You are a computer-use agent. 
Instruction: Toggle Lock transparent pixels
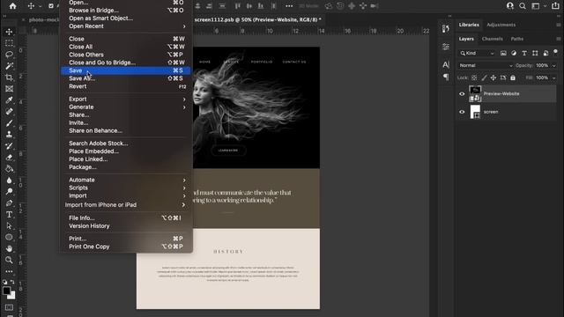pyautogui.click(x=474, y=77)
